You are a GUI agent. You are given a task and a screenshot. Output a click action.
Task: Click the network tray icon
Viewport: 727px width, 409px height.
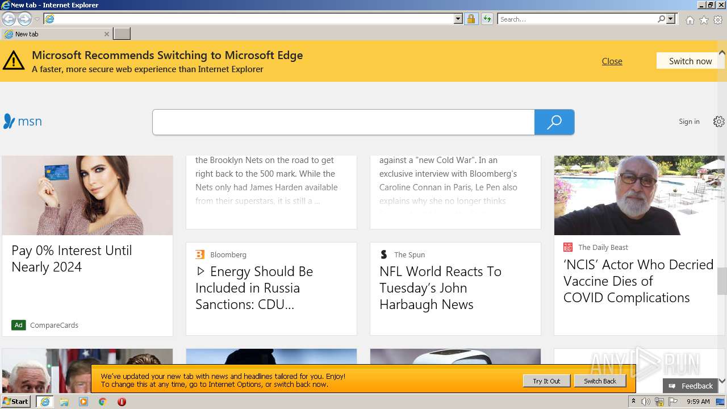(x=659, y=402)
